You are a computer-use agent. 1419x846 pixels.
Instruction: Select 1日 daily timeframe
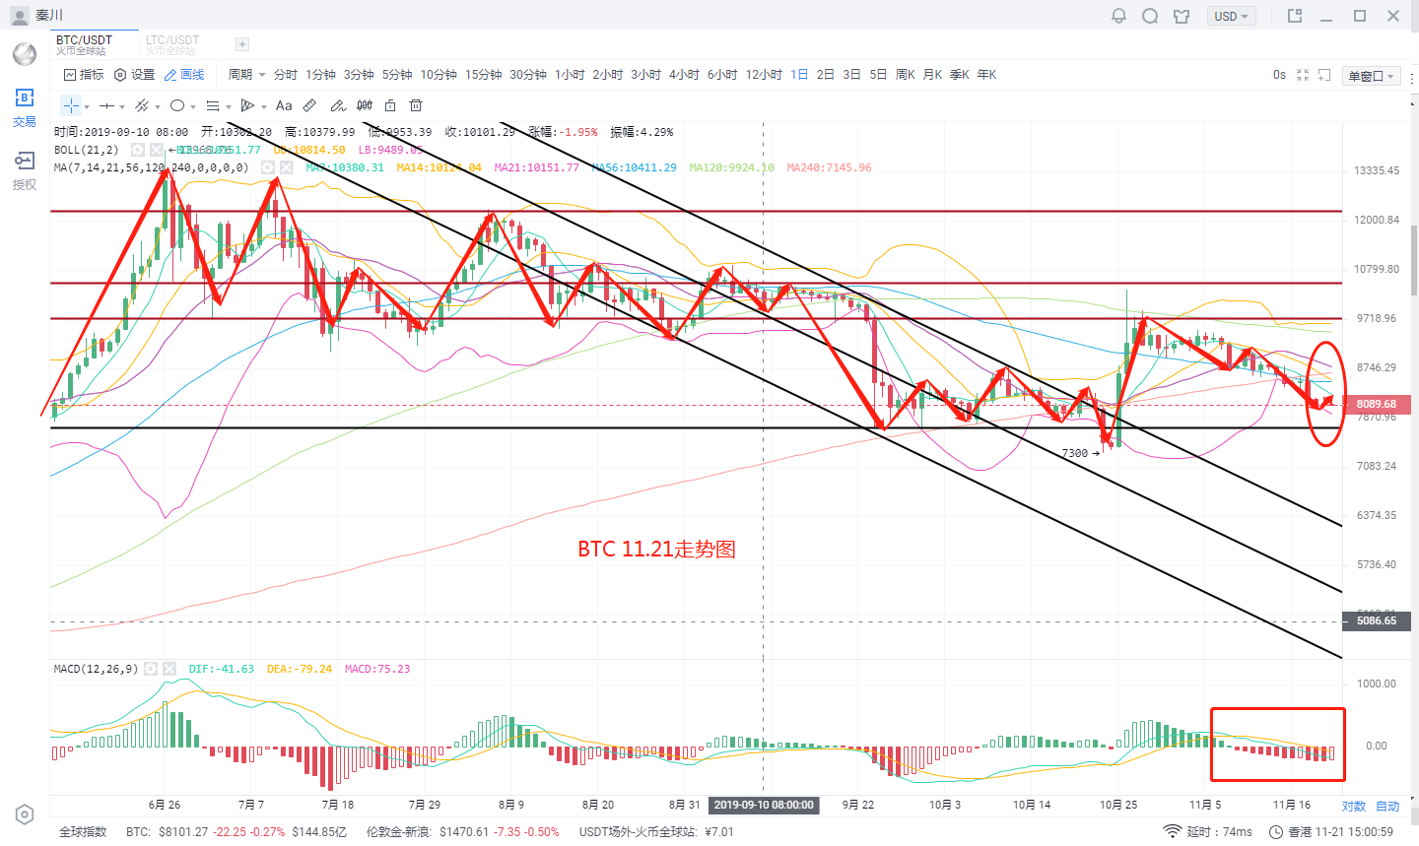799,75
